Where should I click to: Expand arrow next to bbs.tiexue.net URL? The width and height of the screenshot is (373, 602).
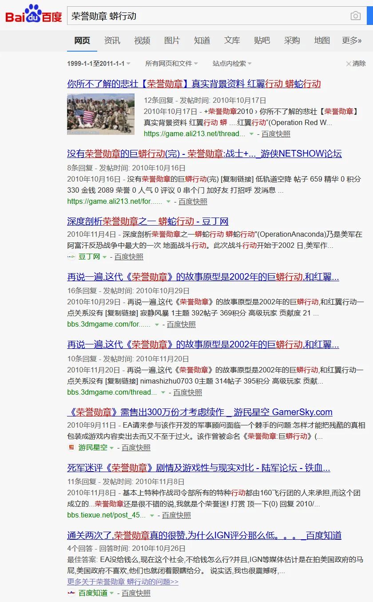[x=152, y=515]
